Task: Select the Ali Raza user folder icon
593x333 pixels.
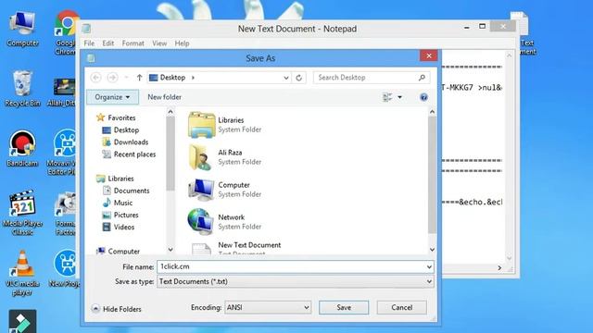Action: coord(200,157)
